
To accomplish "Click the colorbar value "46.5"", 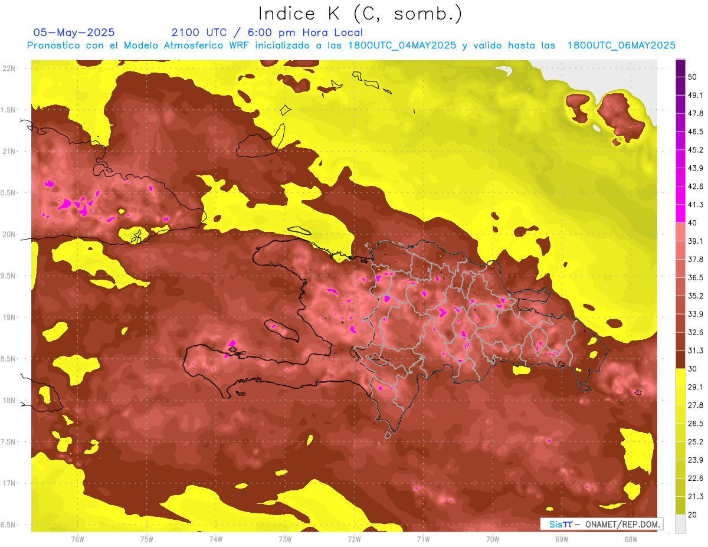I will [695, 132].
